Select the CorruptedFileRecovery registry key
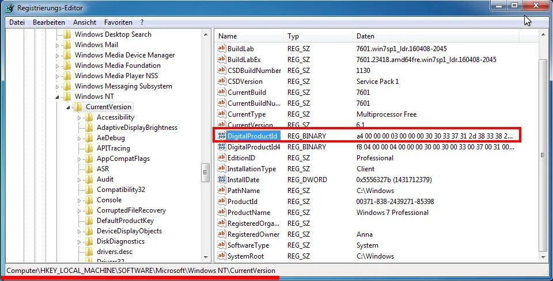The height and width of the screenshot is (281, 553). pos(131,210)
